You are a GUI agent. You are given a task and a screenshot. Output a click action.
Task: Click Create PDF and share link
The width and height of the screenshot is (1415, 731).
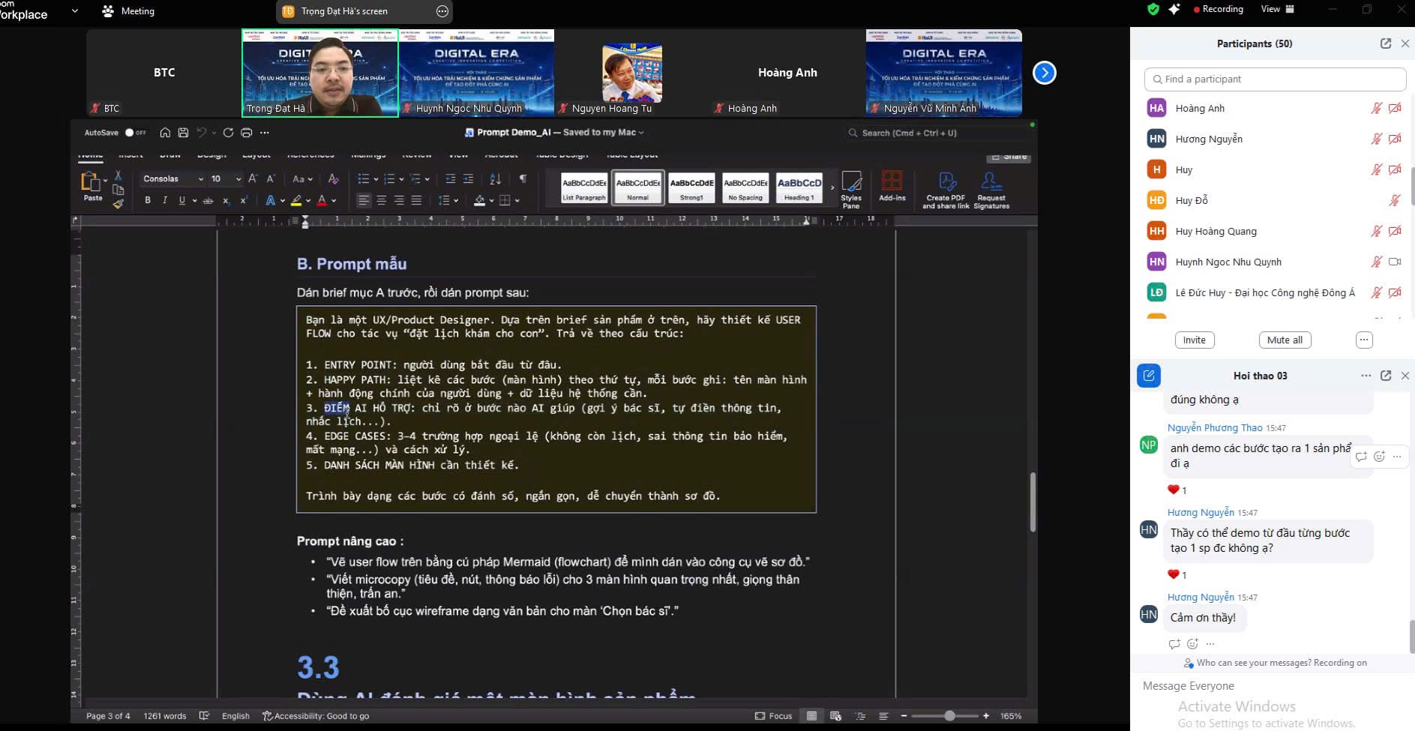(946, 190)
